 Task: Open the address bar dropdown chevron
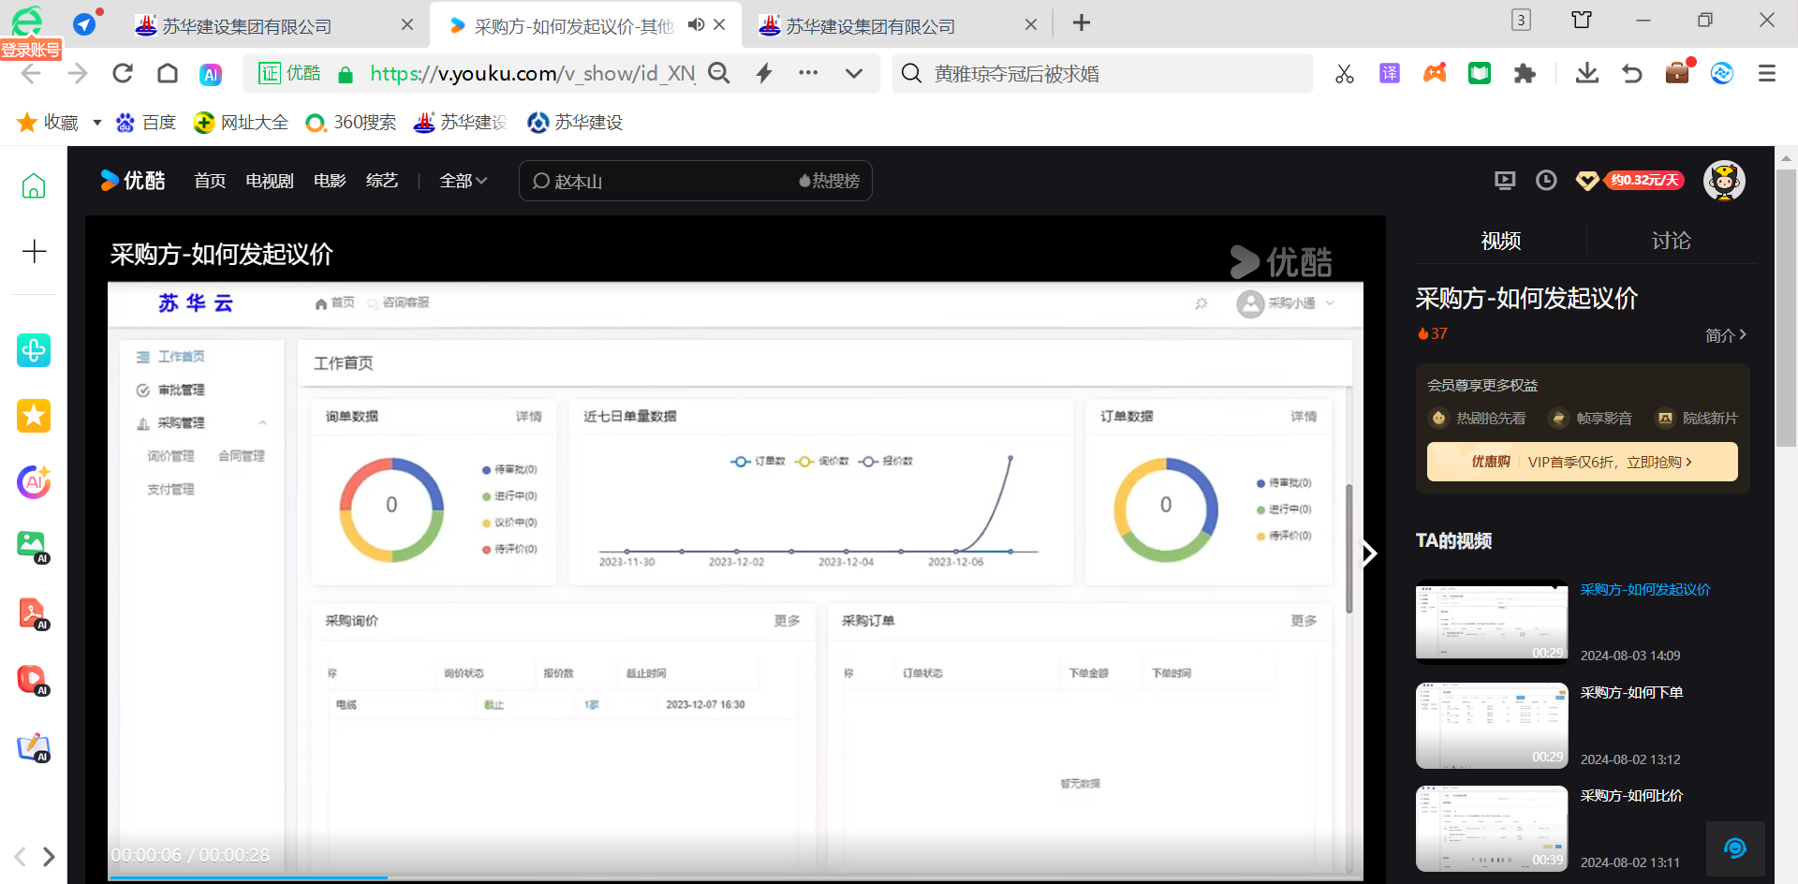(853, 74)
